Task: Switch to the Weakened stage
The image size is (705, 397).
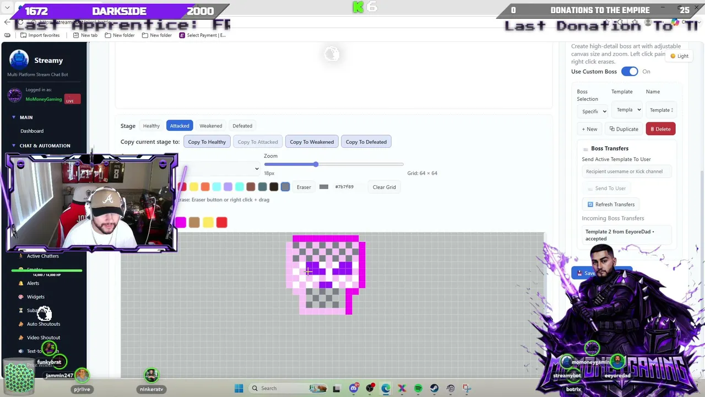Action: coord(211,126)
